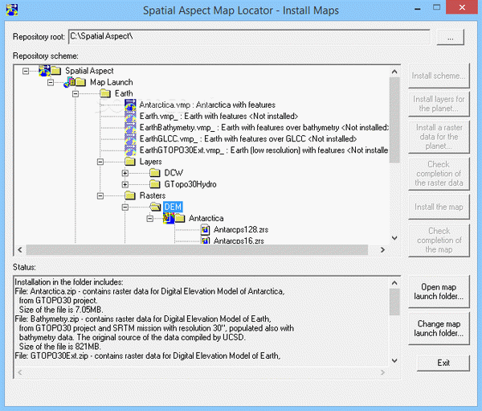Click the open DEM folder icon

(155, 207)
